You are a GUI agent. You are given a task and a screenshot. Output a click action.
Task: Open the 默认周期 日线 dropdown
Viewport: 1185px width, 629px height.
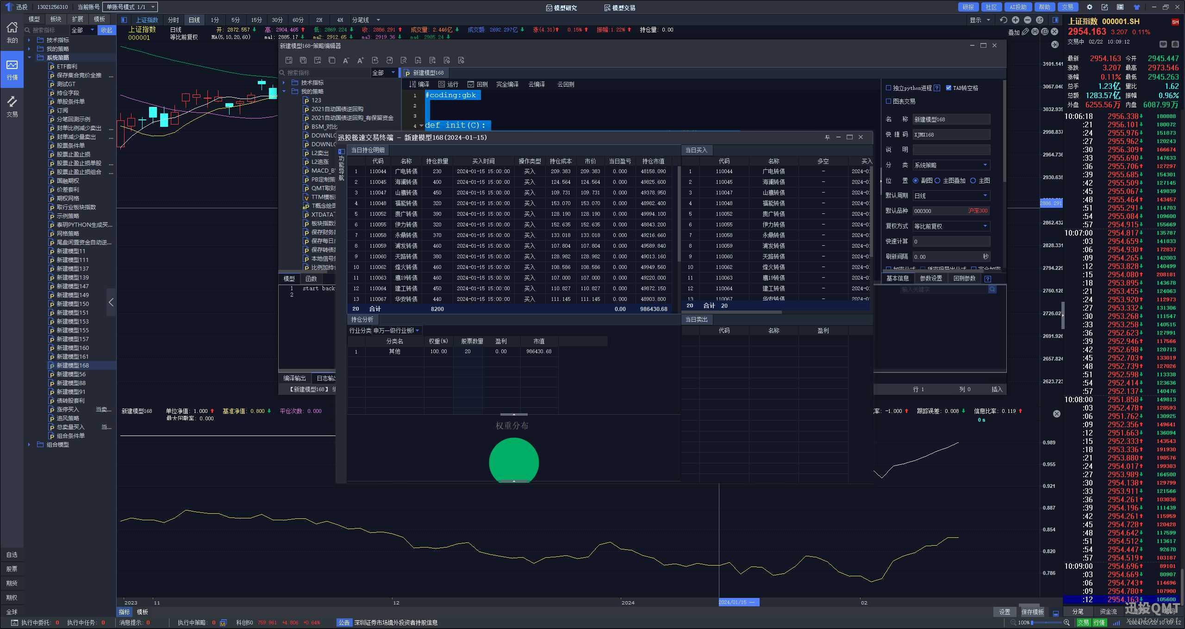(951, 196)
